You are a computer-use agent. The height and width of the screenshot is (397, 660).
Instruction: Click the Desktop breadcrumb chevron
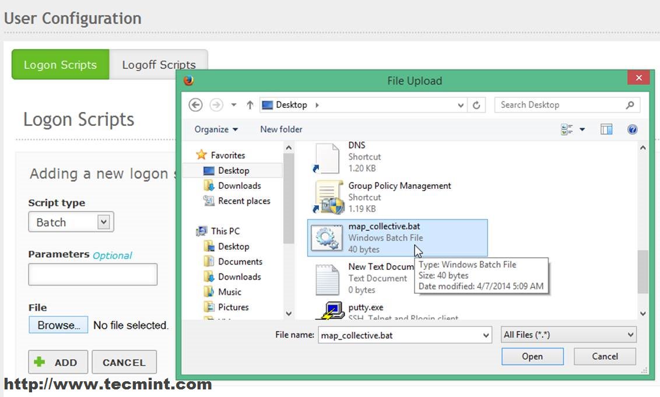(317, 105)
